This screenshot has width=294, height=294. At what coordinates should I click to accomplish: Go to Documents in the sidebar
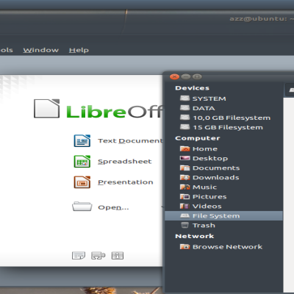[x=216, y=168]
